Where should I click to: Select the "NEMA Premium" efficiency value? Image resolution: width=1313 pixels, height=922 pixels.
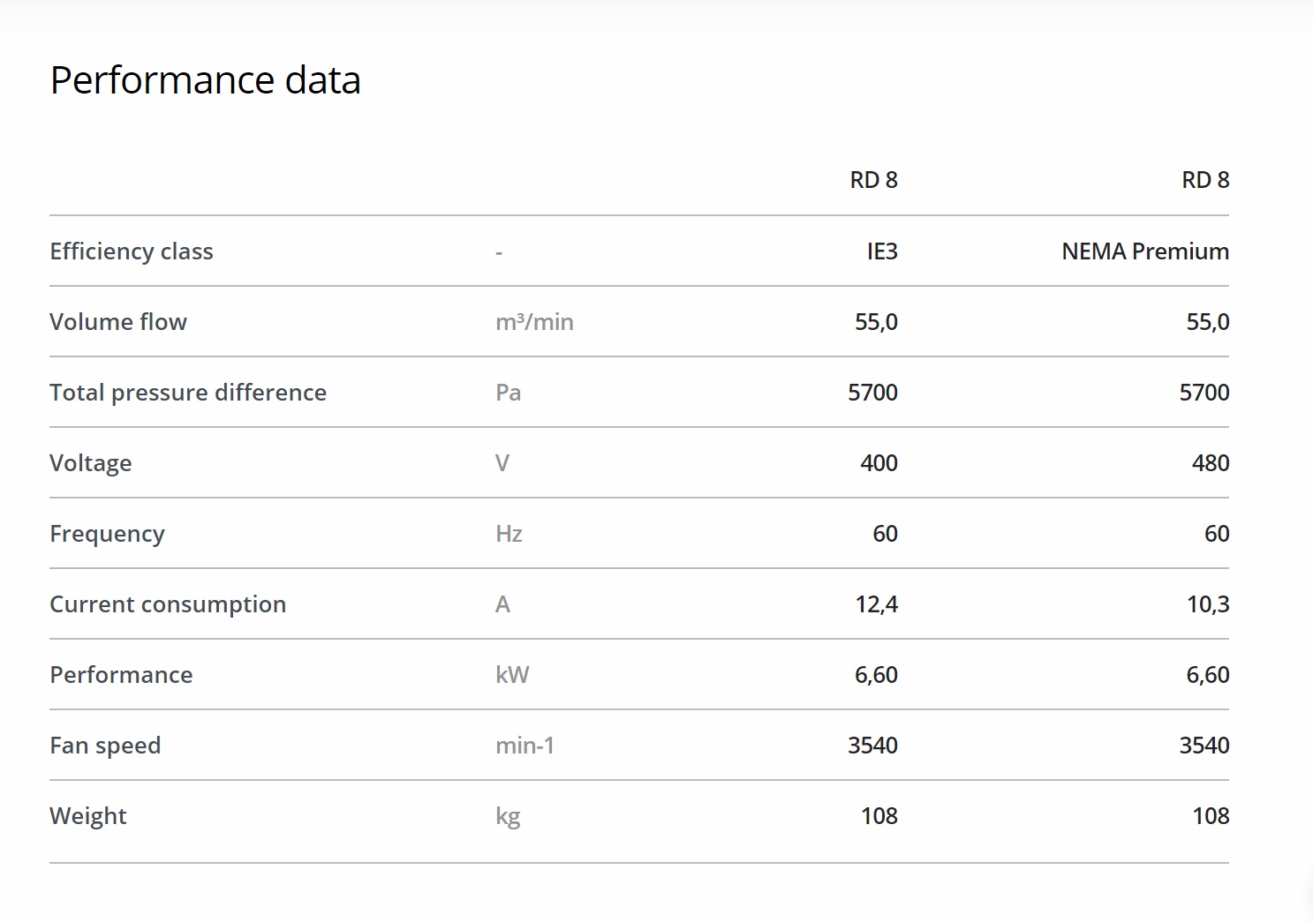tap(1145, 251)
